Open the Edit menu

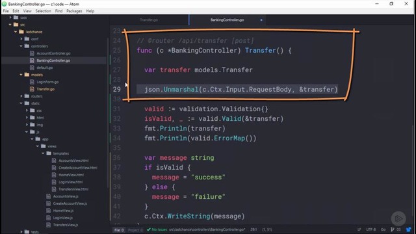pos(16,11)
